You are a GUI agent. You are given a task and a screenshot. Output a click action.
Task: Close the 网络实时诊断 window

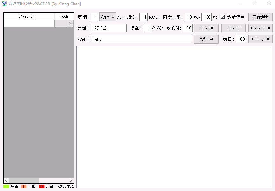click(x=269, y=4)
